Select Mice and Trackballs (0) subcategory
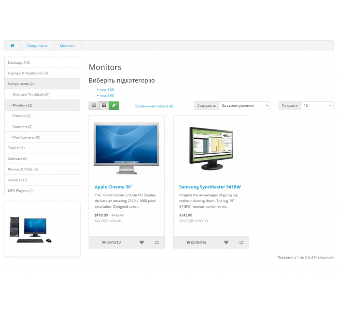This screenshot has width=338, height=314. tap(42, 95)
